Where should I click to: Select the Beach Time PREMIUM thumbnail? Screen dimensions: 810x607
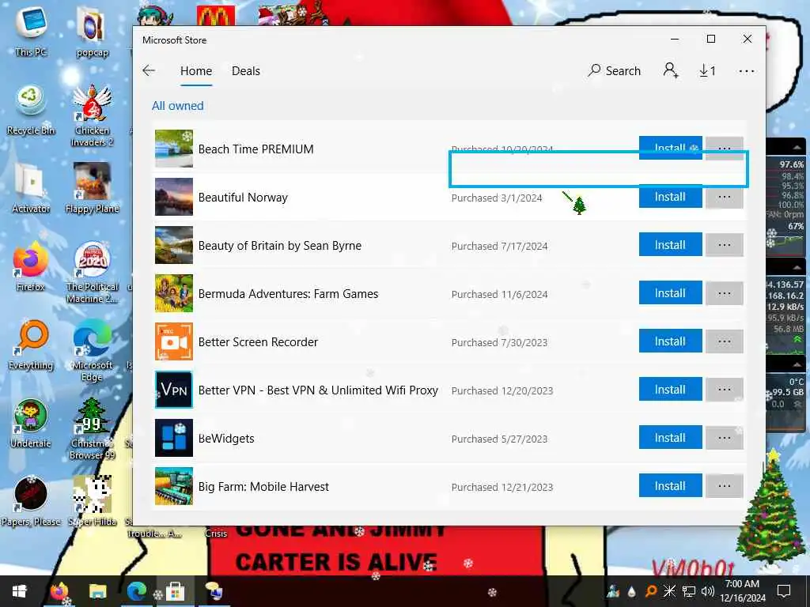(173, 149)
